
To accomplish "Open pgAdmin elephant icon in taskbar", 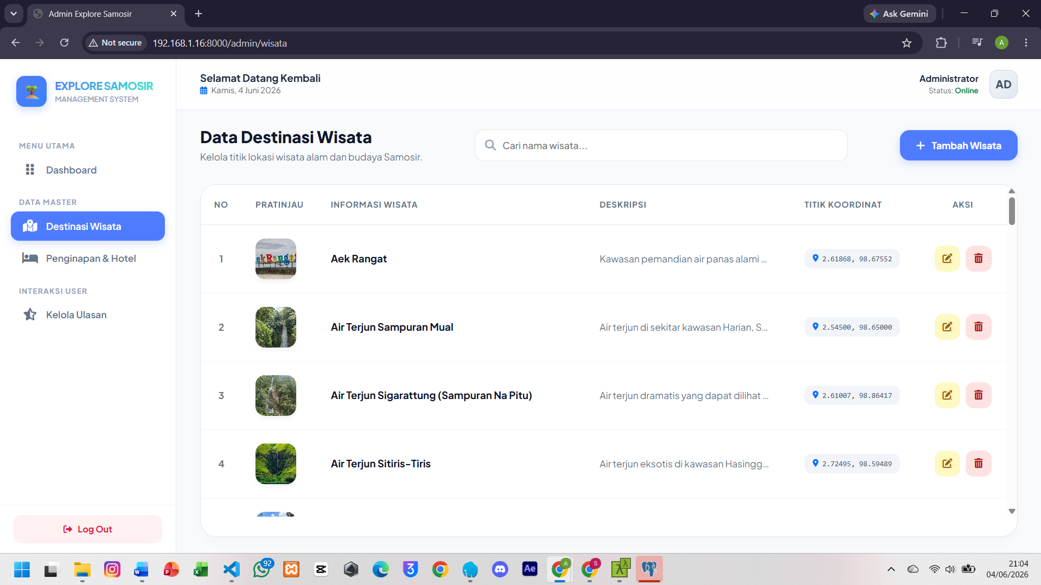I will click(x=649, y=569).
